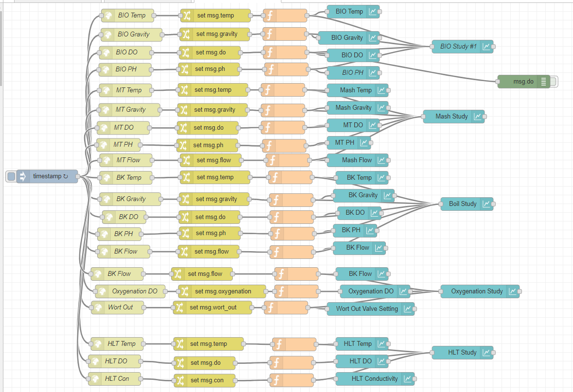
Task: Select the HLT Temp input node label
Action: (x=122, y=343)
